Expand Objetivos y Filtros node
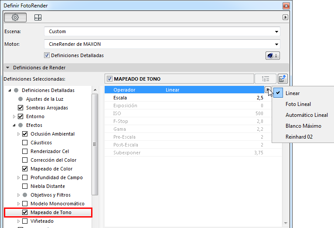 (x=19, y=195)
